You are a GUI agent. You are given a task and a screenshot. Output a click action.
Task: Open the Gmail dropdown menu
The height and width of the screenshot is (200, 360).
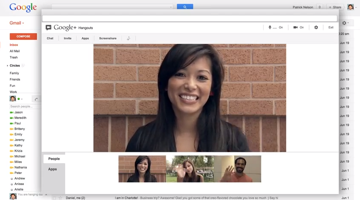17,23
